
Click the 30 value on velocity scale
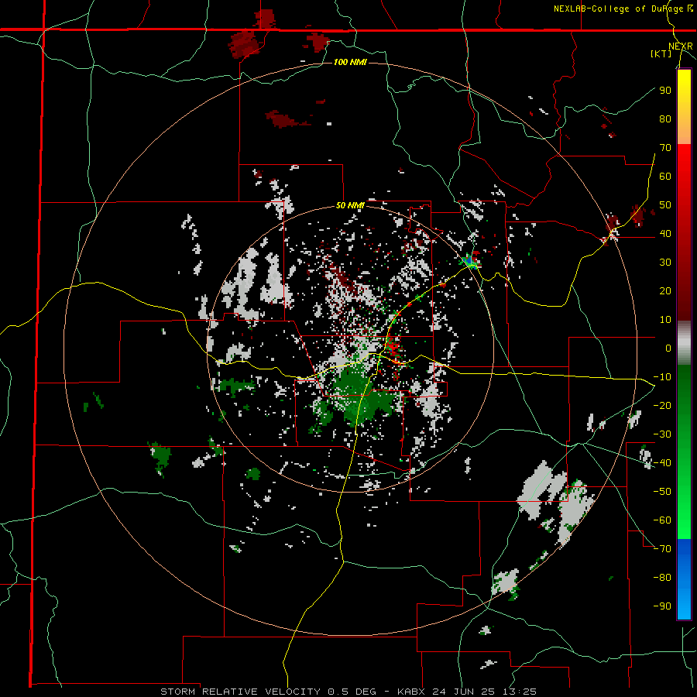tap(665, 263)
